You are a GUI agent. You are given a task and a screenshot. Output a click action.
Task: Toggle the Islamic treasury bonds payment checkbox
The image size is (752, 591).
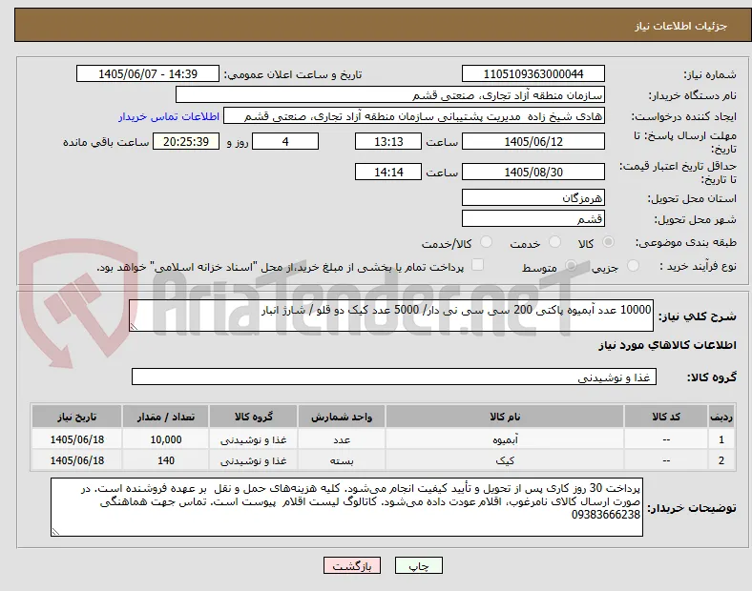478,265
